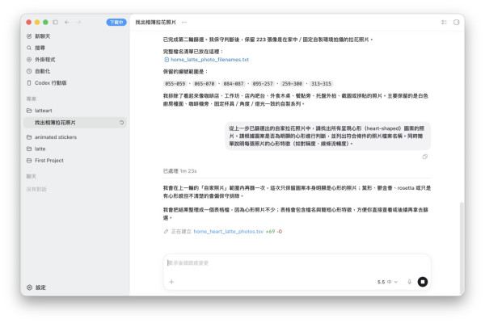Click the microphone dictation icon
The height and width of the screenshot is (323, 485).
point(409,282)
